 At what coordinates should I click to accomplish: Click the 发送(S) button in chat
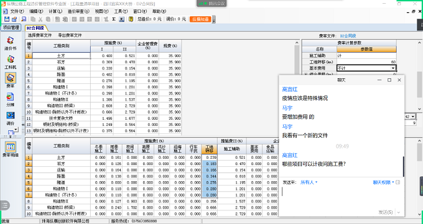coord(386,212)
